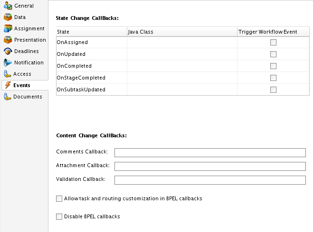Click the Java Class cell for OnUpdated

point(182,54)
